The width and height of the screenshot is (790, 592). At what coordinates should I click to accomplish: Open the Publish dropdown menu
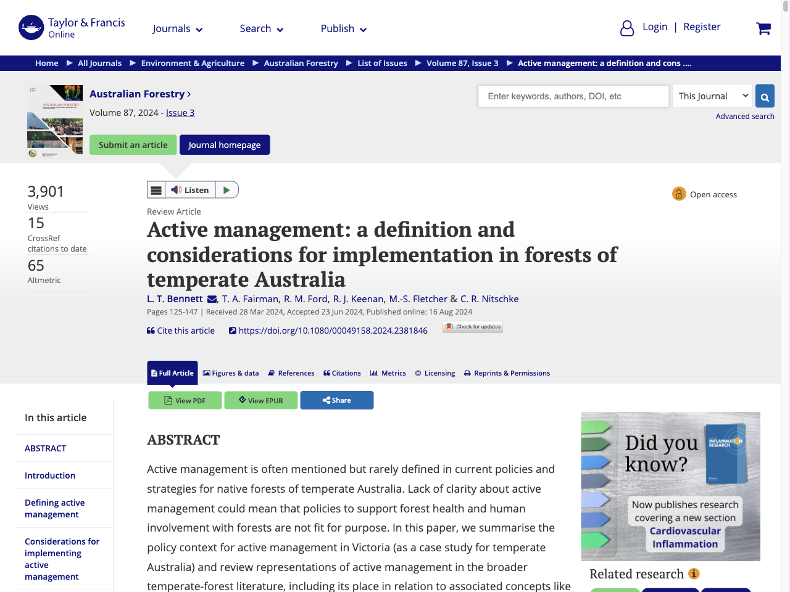[x=343, y=28]
